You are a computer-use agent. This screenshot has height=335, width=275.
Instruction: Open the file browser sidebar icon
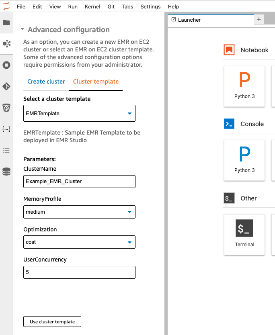(6, 23)
